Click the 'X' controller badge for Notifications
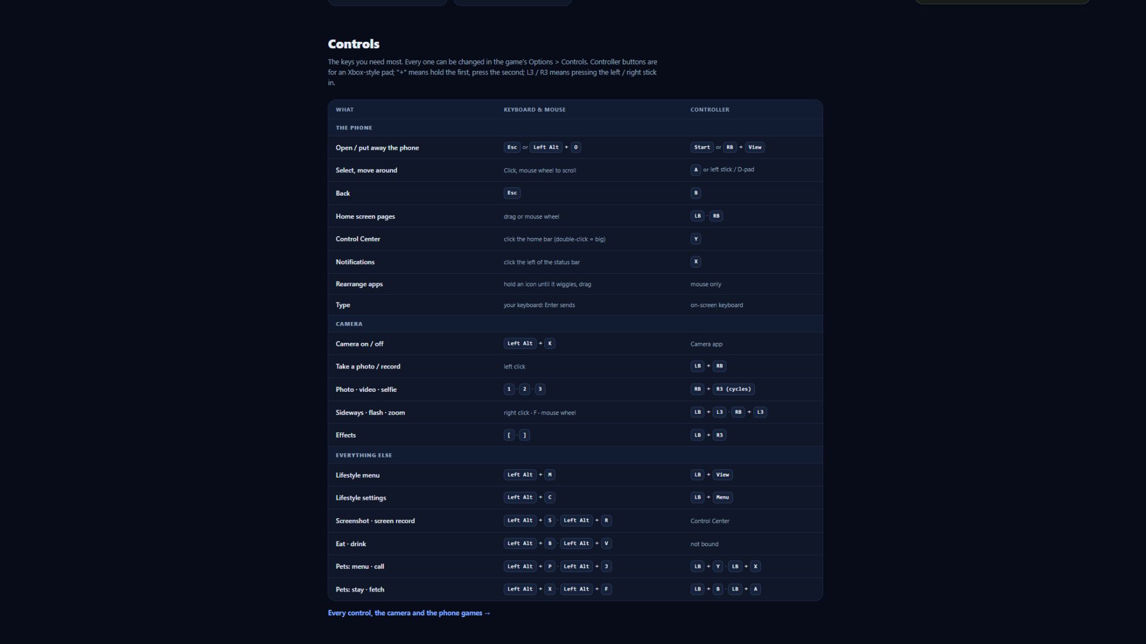Image resolution: width=1146 pixels, height=644 pixels. [x=696, y=262]
